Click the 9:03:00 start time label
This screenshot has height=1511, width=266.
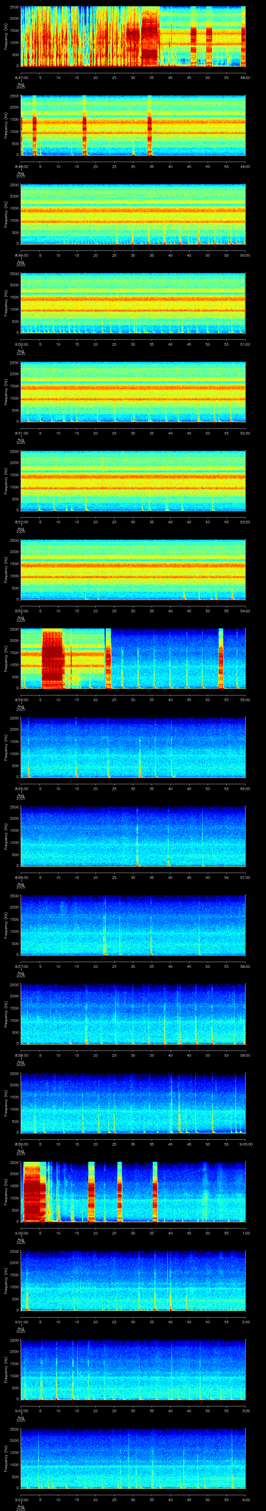(x=21, y=1499)
